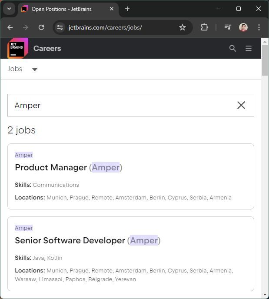Click the 2 jobs results count
Viewport: 269px width, 299px height.
click(x=22, y=130)
